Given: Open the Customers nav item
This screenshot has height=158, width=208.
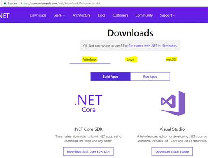Looking at the screenshot, I should tap(120, 15).
